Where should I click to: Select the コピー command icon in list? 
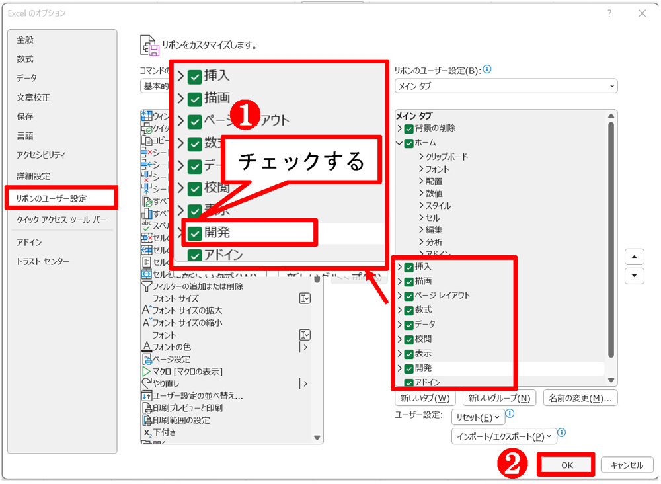tap(147, 140)
